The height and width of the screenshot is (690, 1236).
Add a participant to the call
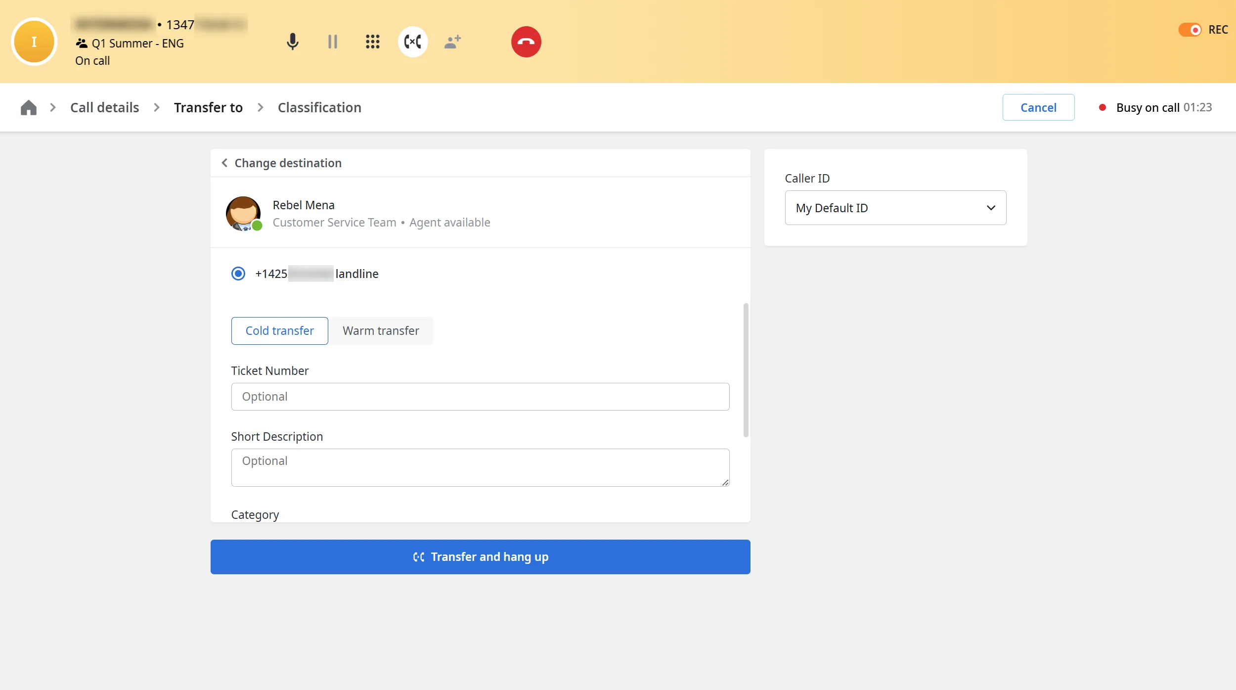pyautogui.click(x=453, y=42)
